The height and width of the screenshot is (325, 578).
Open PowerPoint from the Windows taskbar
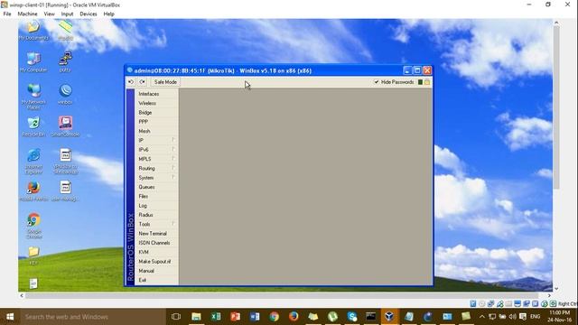click(x=235, y=317)
